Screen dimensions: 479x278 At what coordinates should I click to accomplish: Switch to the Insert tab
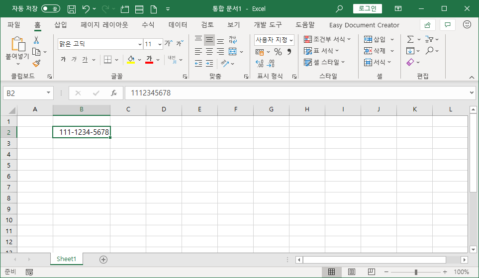point(61,25)
